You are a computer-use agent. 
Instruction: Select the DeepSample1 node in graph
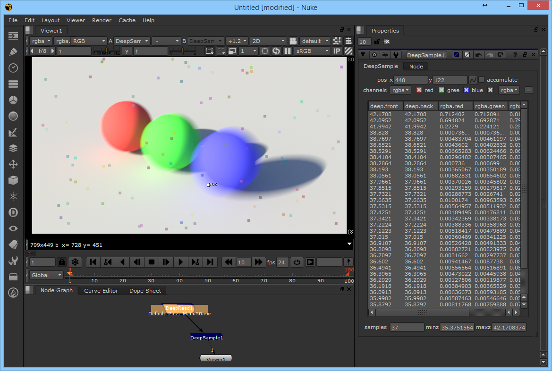(x=206, y=337)
